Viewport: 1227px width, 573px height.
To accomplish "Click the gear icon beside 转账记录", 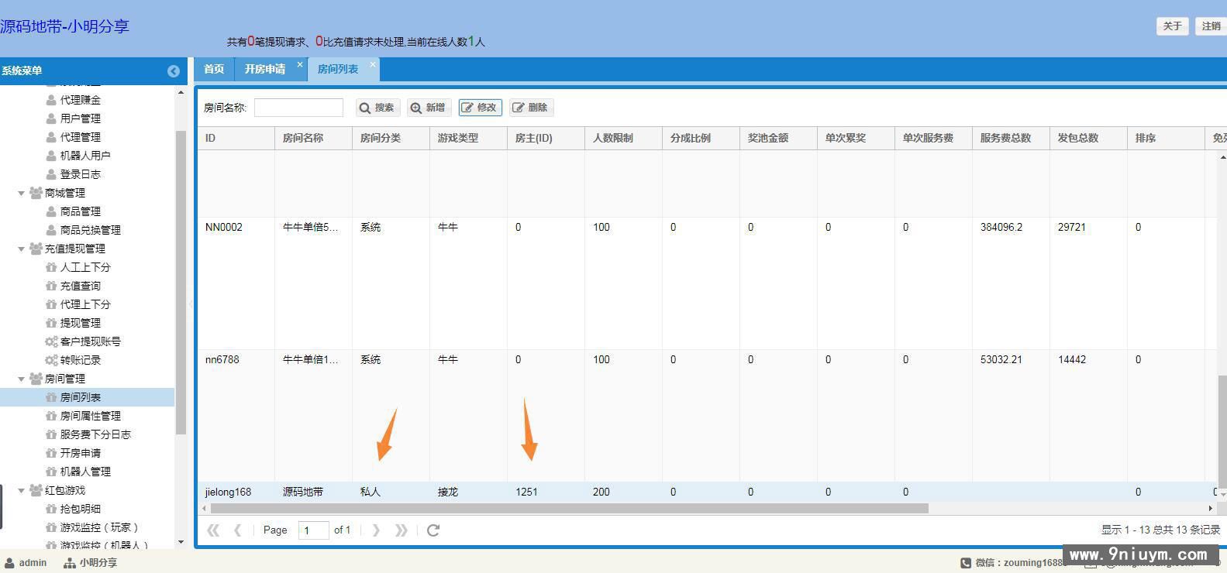I will 51,360.
